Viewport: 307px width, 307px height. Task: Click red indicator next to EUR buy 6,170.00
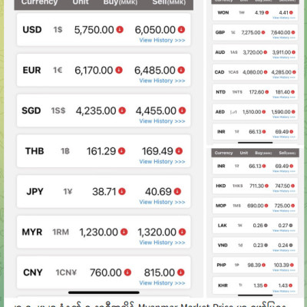[x=119, y=70]
